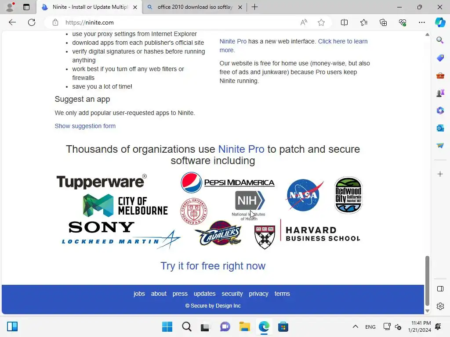Switch to the Ninite tab
The height and width of the screenshot is (337, 450).
[x=89, y=7]
